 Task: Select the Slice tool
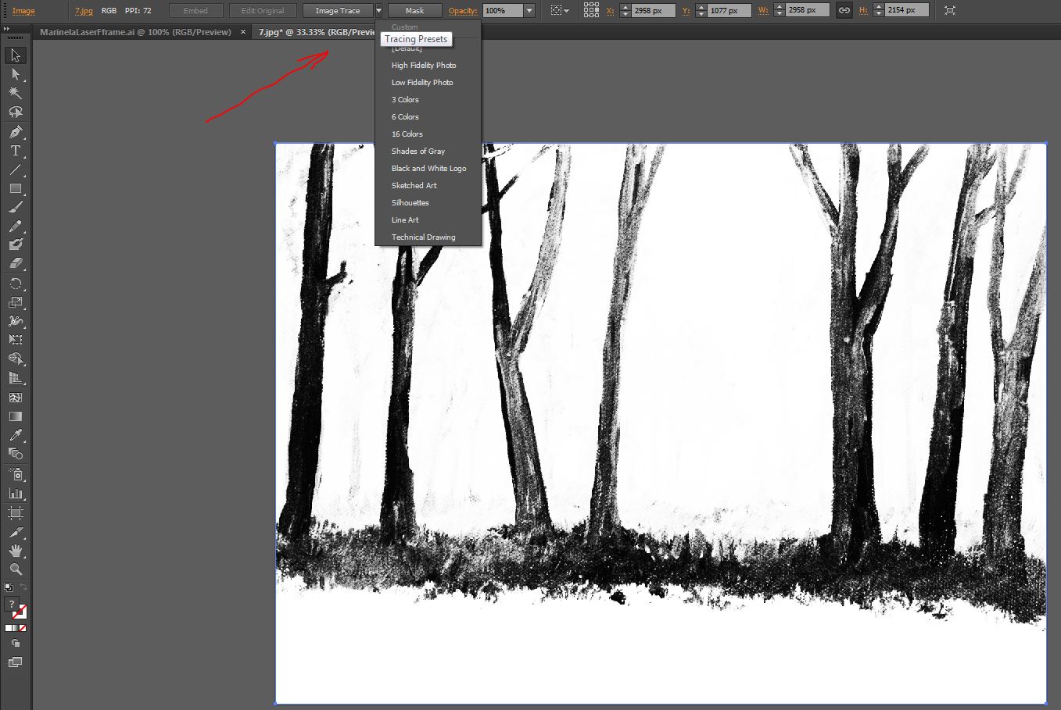[16, 532]
